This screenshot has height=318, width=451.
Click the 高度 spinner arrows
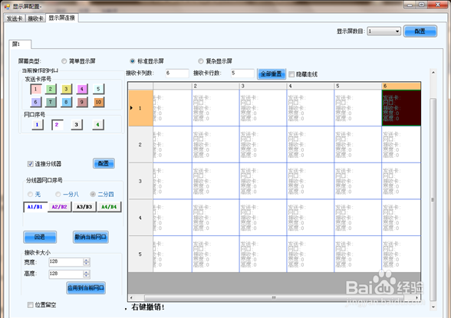click(x=87, y=274)
